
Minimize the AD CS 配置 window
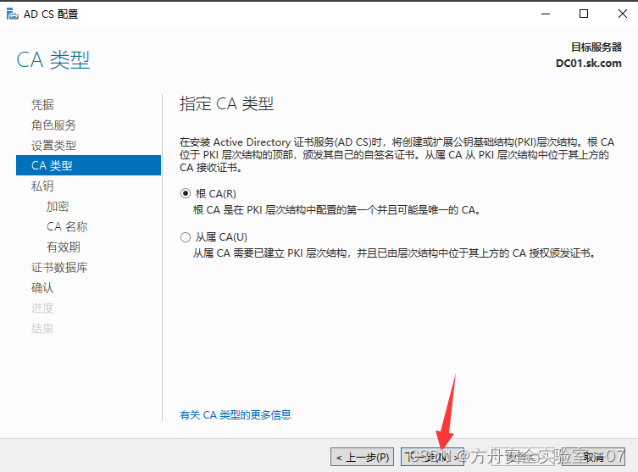(x=546, y=14)
